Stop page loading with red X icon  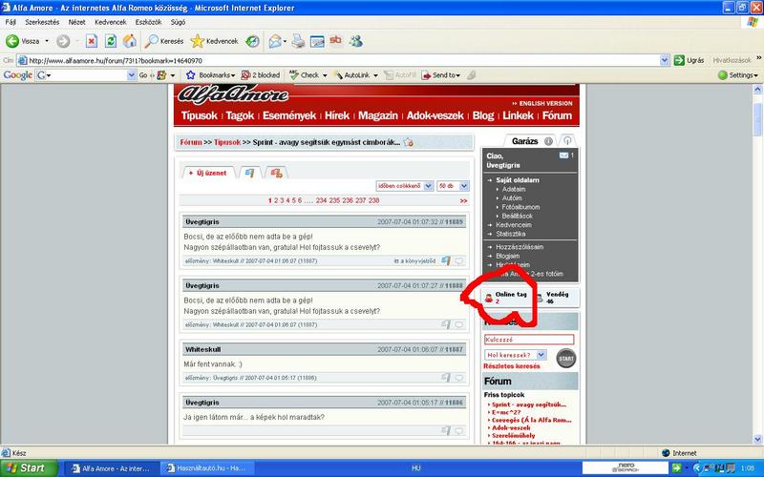click(91, 41)
